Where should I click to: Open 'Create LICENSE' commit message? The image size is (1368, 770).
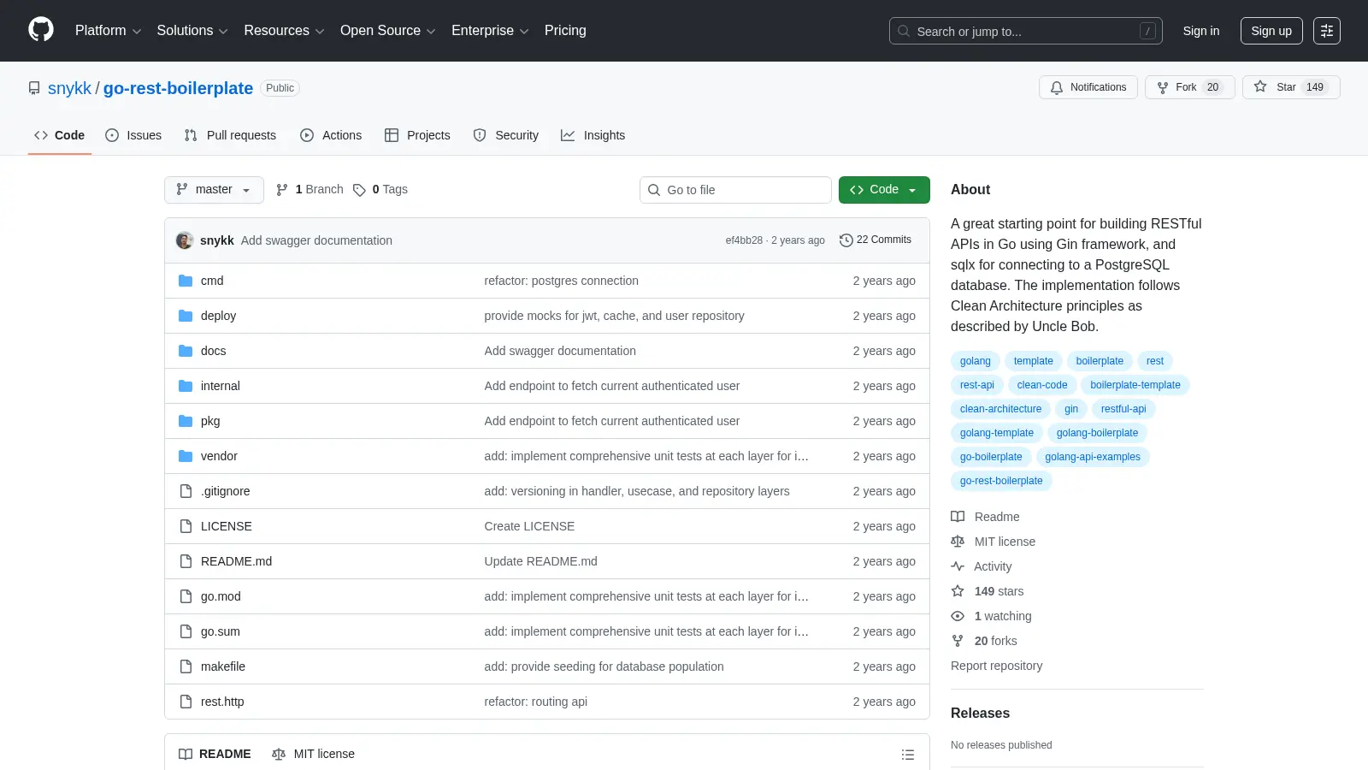pyautogui.click(x=529, y=526)
